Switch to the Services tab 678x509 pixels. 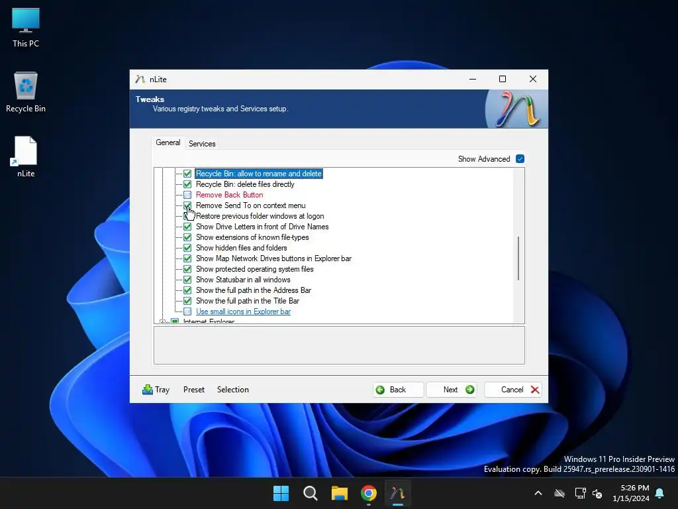tap(202, 144)
